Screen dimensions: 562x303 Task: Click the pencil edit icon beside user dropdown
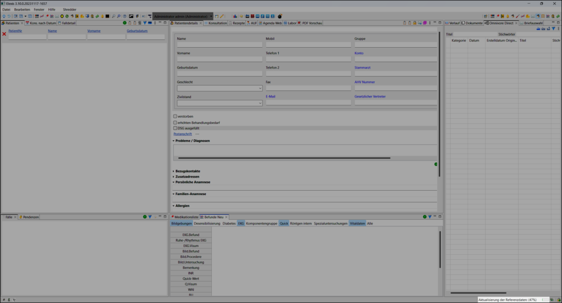point(222,16)
